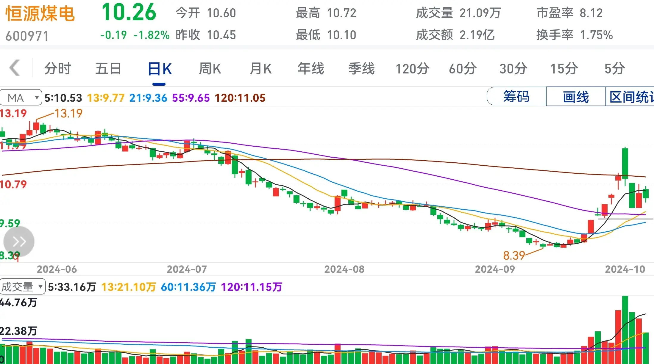Viewport: 654px width, 364px height.
Task: Select the 日K tab
Action: (160, 69)
